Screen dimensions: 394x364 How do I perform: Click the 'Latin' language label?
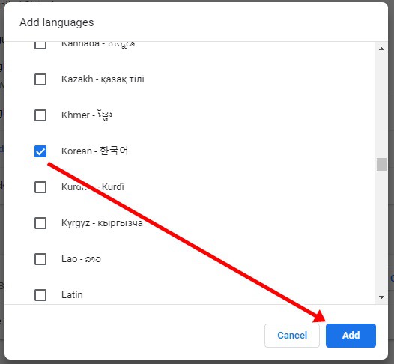click(72, 295)
